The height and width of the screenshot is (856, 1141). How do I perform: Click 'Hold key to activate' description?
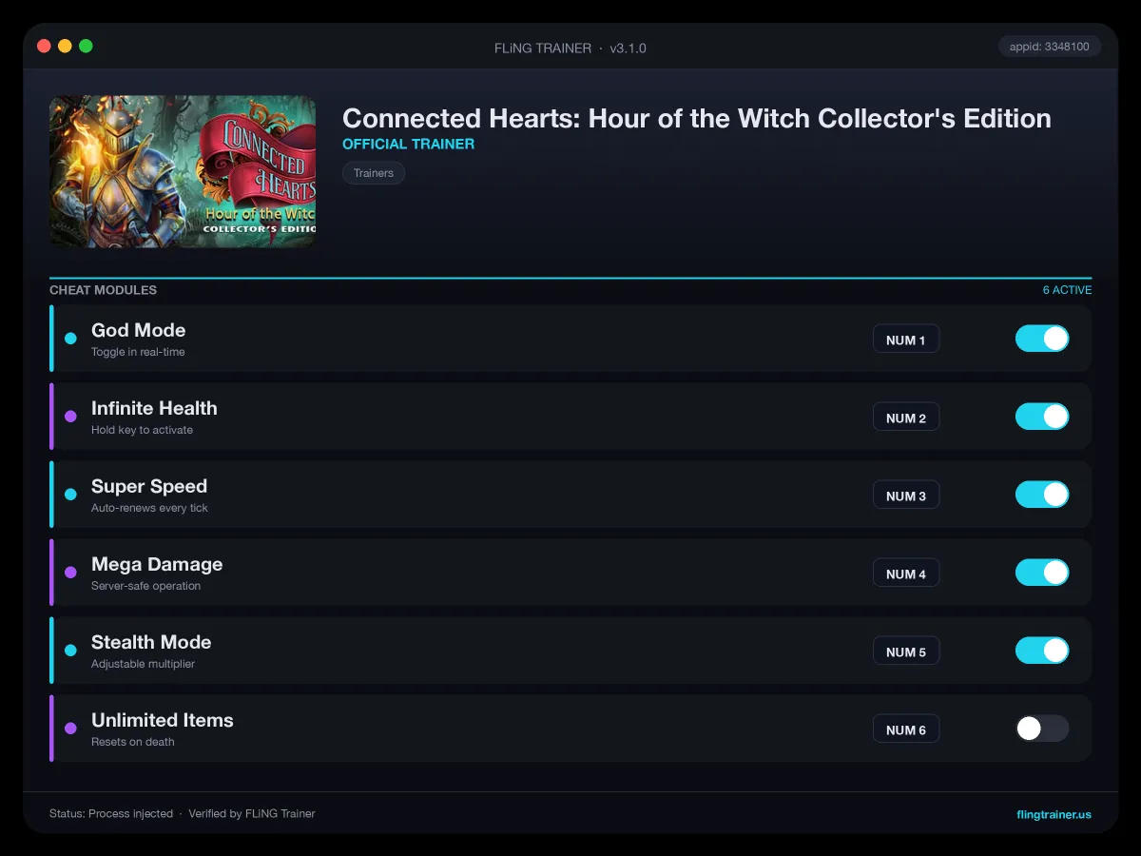[x=142, y=430]
